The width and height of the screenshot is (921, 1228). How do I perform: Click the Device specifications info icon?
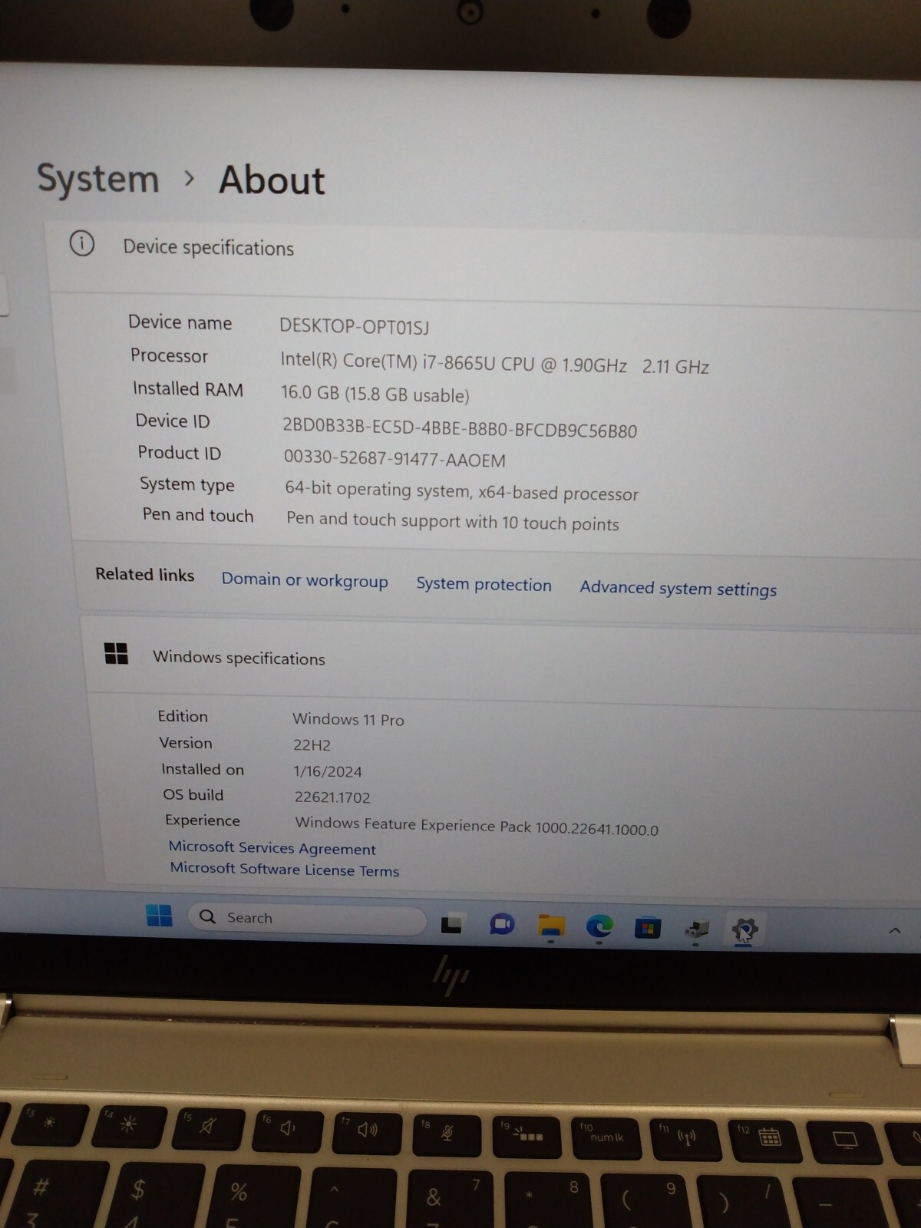pos(82,244)
